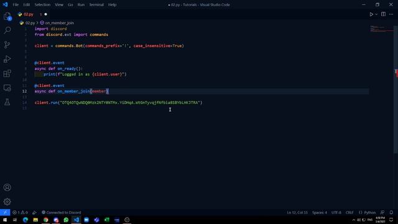Open the Run and Debug view
Image resolution: width=398 pixels, height=224 pixels.
7,59
